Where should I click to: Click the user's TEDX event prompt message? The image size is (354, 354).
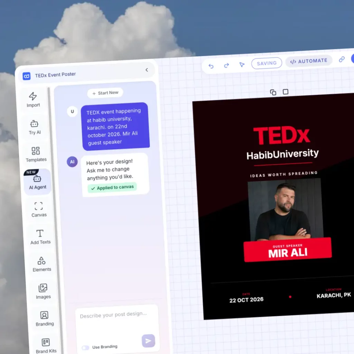pos(115,127)
